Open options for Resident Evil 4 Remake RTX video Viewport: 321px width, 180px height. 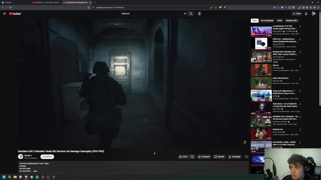(300, 52)
